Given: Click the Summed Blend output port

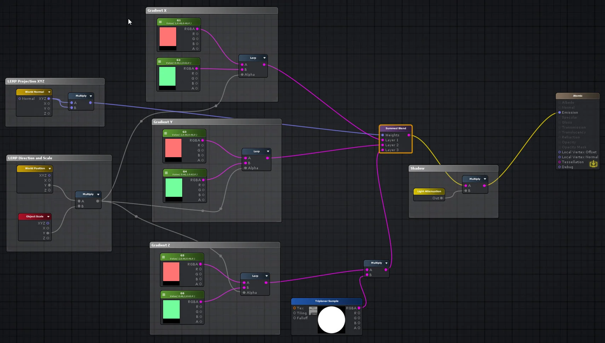Looking at the screenshot, I should pyautogui.click(x=409, y=135).
